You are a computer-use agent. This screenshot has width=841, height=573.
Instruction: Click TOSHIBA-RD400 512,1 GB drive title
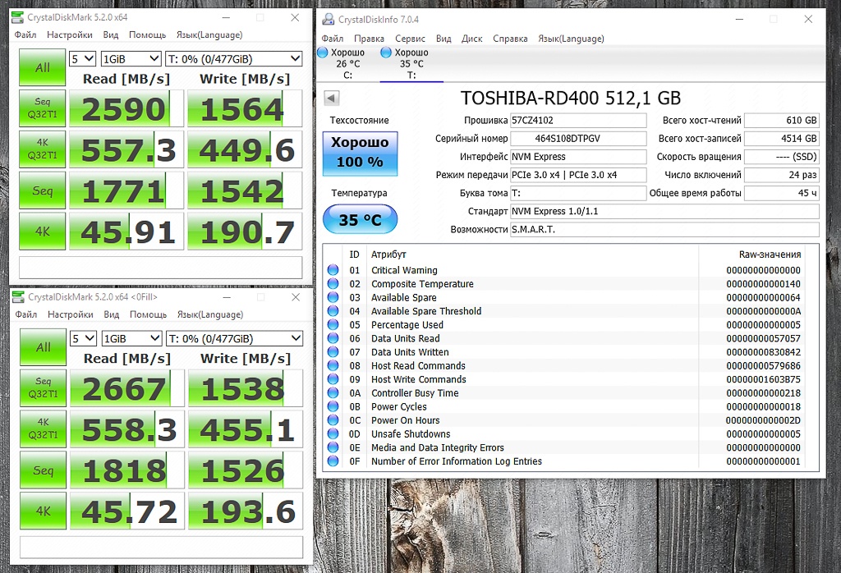click(571, 98)
